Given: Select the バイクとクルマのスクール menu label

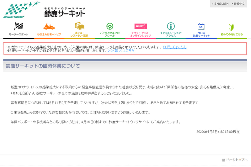Looking at the screenshot, I should 110,34.
